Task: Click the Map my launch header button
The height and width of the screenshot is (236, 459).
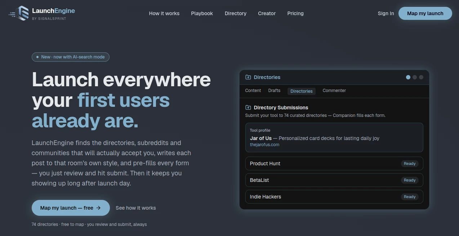Action: (x=425, y=13)
